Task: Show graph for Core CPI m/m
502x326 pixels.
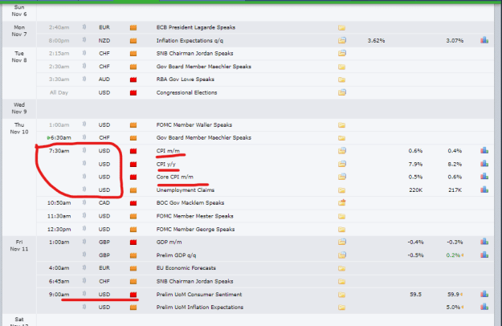Action: coord(484,177)
